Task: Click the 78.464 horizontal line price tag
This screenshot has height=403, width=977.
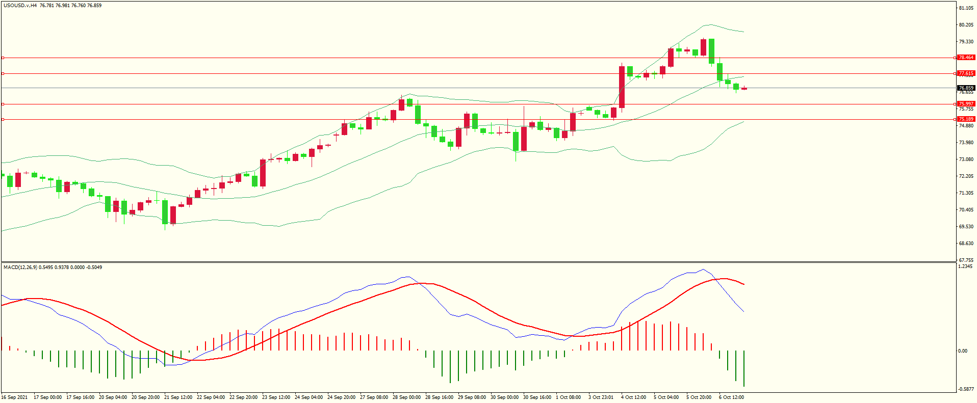Action: 966,58
